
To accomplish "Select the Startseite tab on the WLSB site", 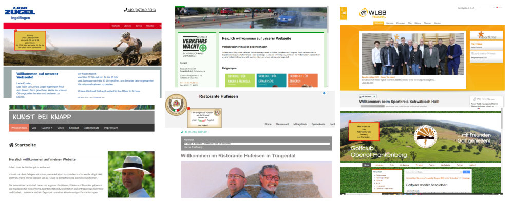I will 378,23.
